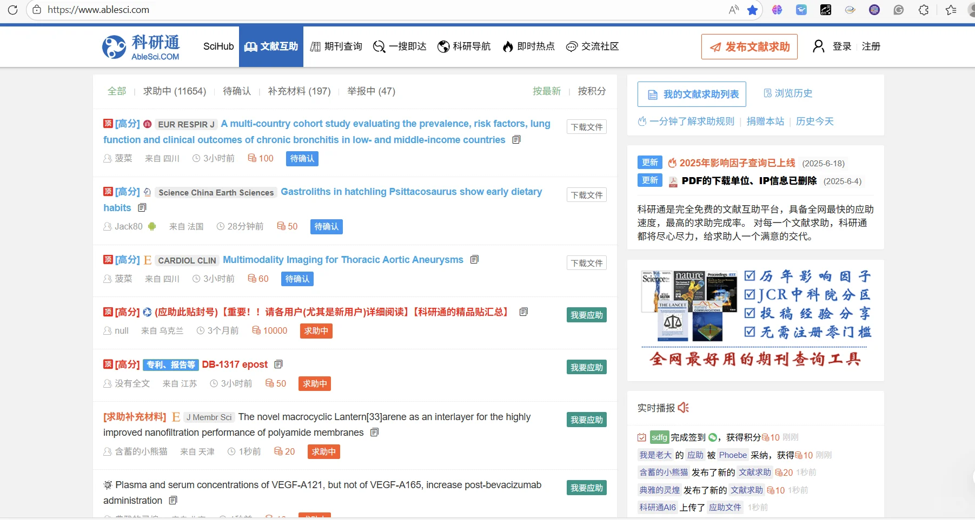Click user Phoebe in the live feed
Viewport: 975px width, 520px height.
pyautogui.click(x=733, y=455)
